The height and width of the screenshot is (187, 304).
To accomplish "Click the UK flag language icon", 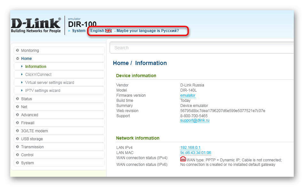I will (x=108, y=31).
